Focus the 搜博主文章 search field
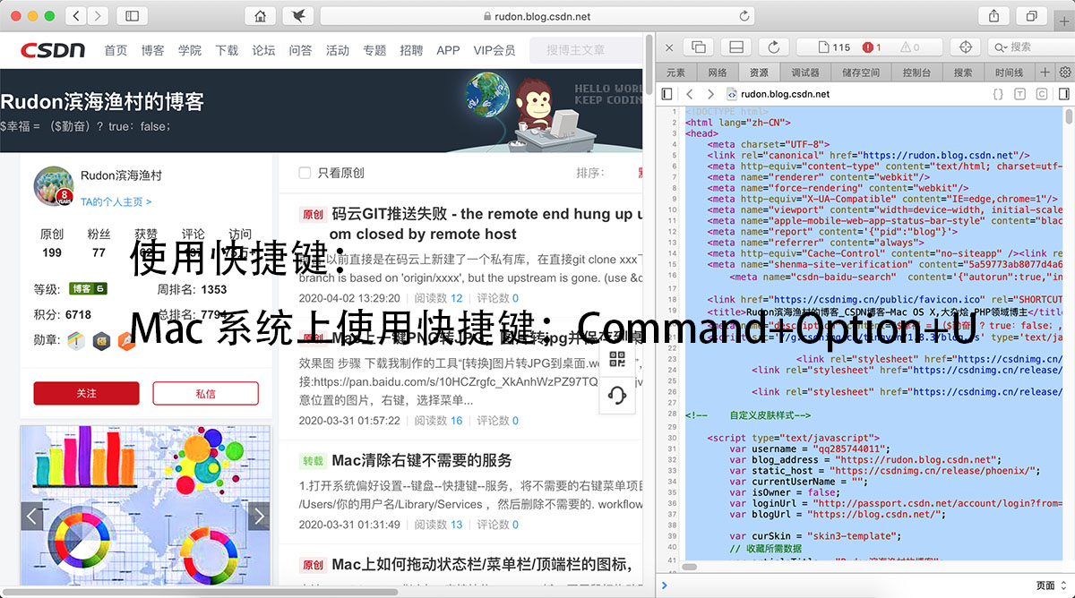Image resolution: width=1075 pixels, height=598 pixels. pyautogui.click(x=586, y=50)
